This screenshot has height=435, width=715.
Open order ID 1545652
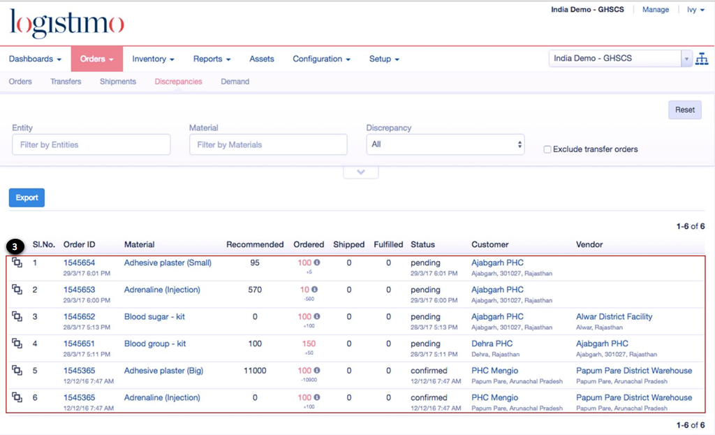click(x=80, y=316)
